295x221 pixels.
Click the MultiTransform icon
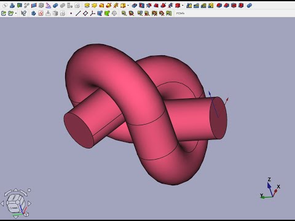[211, 6]
